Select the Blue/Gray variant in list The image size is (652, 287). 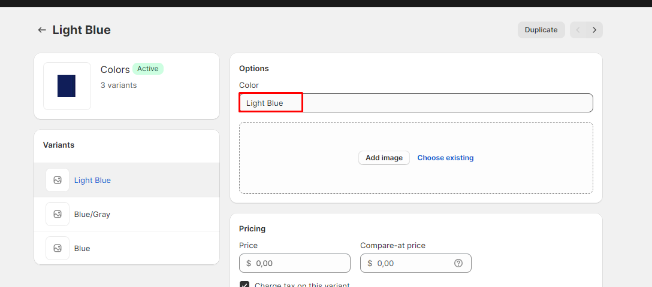(92, 214)
